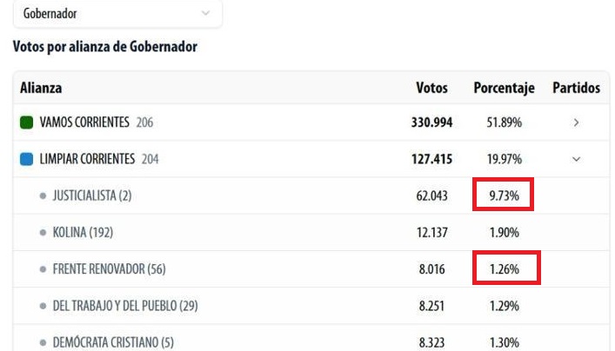This screenshot has height=351, width=615.
Task: Click the Votos column header
Action: pos(432,88)
